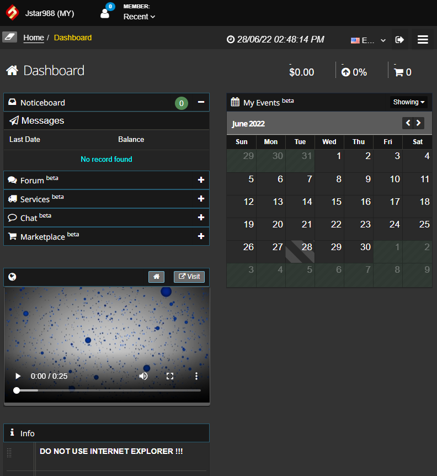Collapse the Noticeboard panel
The width and height of the screenshot is (437, 476).
point(201,102)
